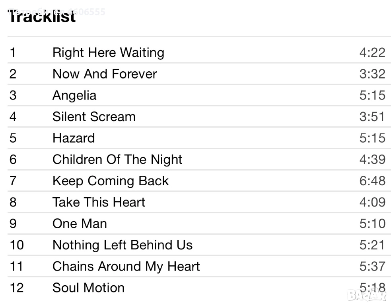The width and height of the screenshot is (391, 306).
Task: Click the "One Man" track title
Action: (80, 224)
